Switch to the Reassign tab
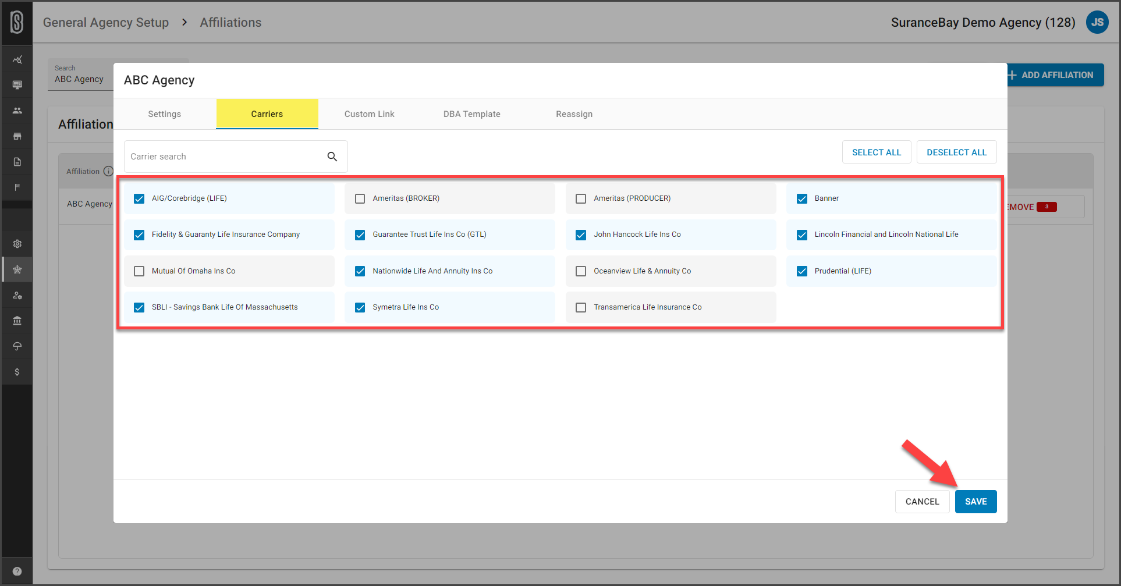 [574, 114]
